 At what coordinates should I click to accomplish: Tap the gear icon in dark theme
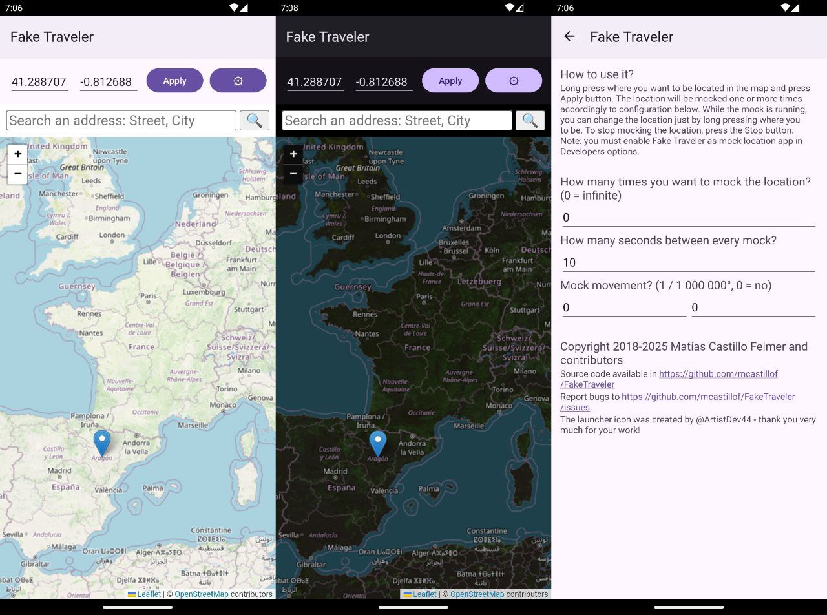[514, 80]
